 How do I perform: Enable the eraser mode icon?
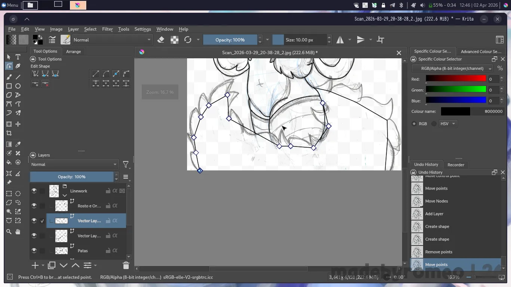(x=161, y=40)
